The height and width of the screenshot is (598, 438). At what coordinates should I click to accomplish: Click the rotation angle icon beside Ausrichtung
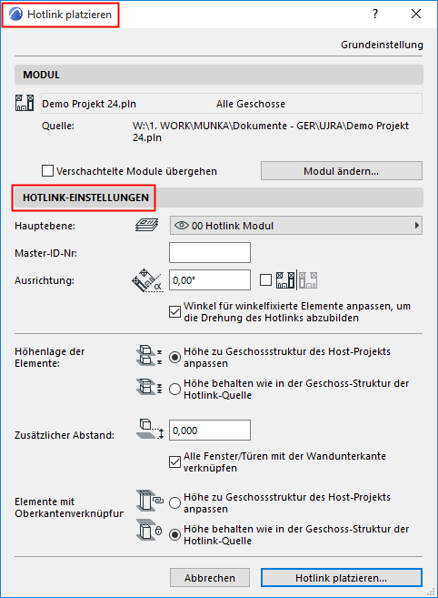pos(147,280)
